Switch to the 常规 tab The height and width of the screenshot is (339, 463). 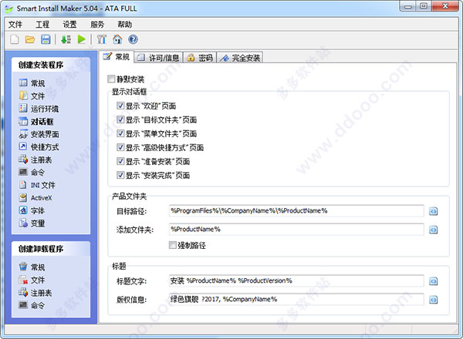tap(117, 56)
